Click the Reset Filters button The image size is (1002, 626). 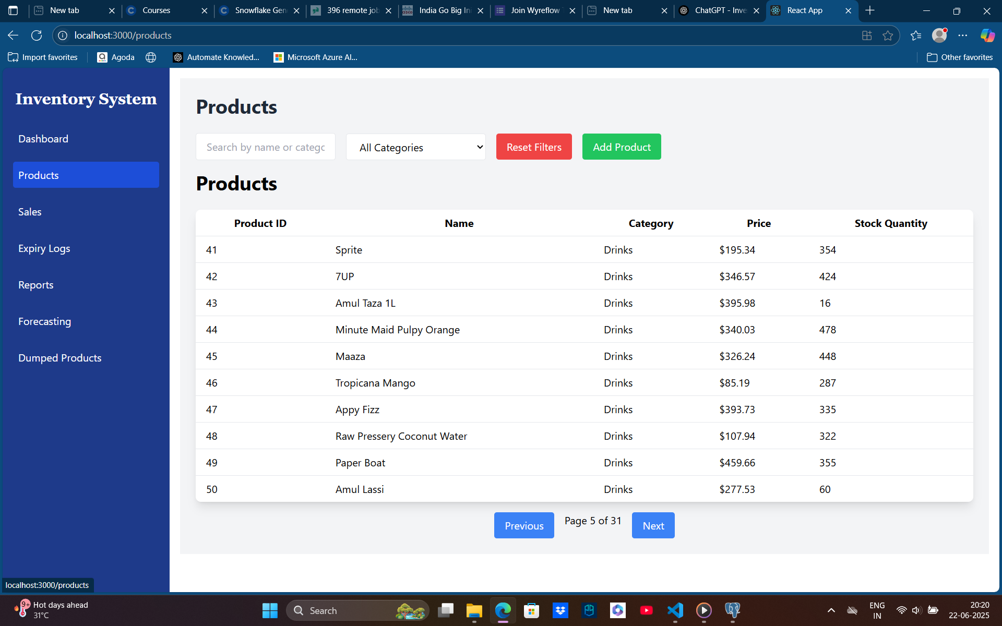tap(534, 147)
